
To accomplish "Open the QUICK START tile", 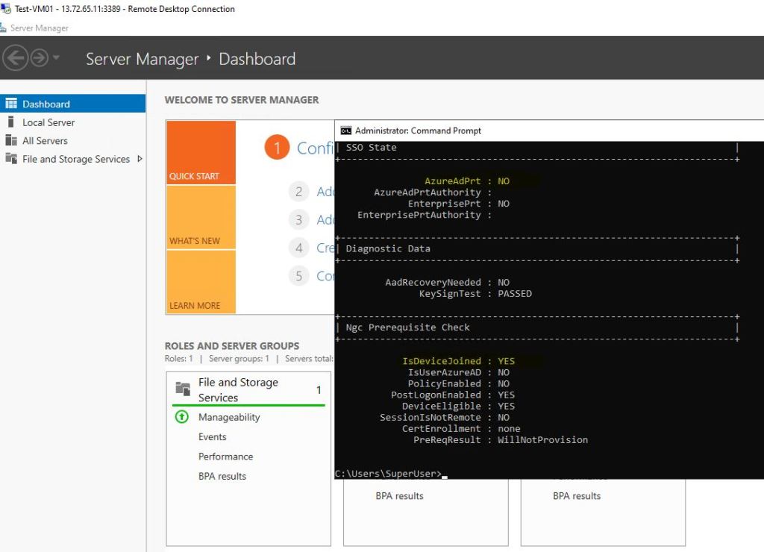I will click(201, 153).
